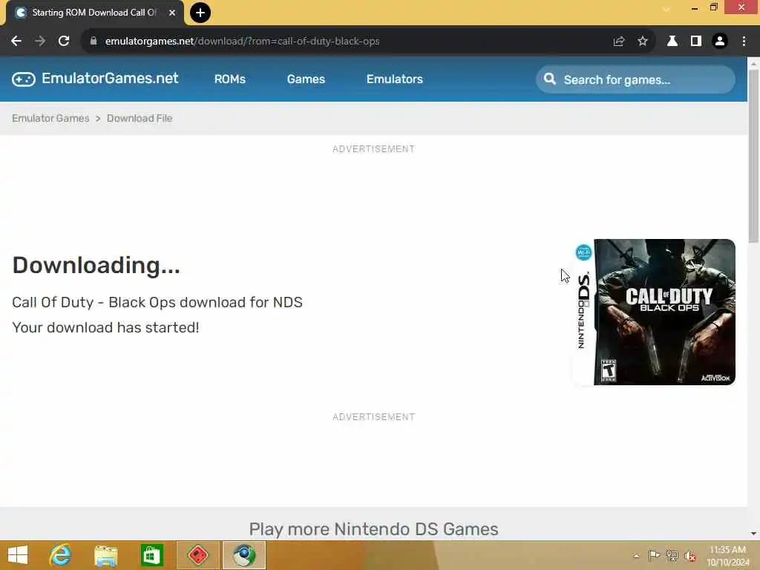The height and width of the screenshot is (570, 760).
Task: Open tab search chevron in title bar
Action: (666, 9)
